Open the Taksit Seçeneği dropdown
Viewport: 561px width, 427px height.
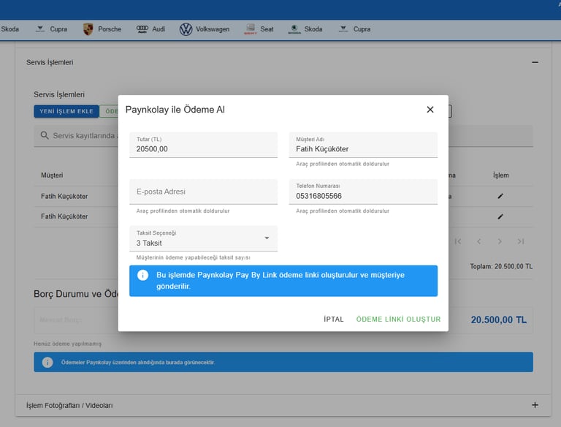(203, 238)
